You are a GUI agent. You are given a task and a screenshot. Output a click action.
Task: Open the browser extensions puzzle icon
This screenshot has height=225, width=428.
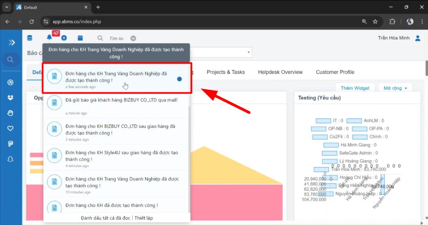pyautogui.click(x=392, y=22)
